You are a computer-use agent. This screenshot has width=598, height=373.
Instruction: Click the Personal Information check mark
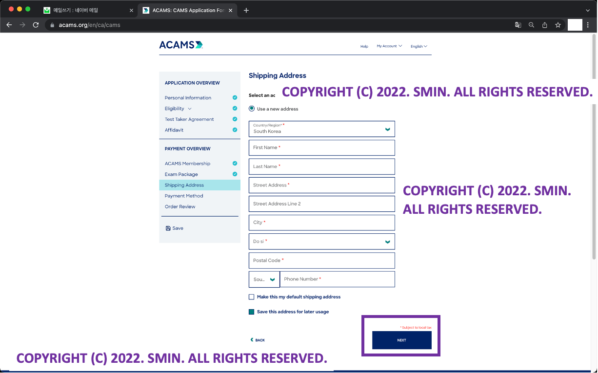(235, 98)
